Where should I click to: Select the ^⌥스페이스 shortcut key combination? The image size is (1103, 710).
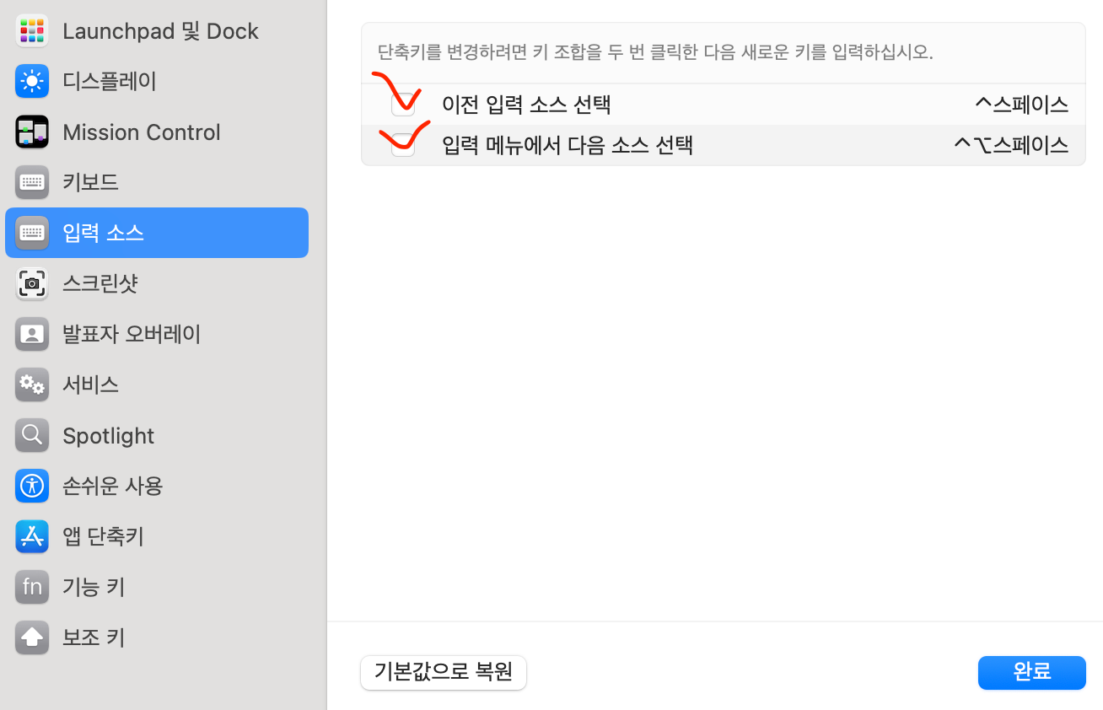click(x=1011, y=145)
